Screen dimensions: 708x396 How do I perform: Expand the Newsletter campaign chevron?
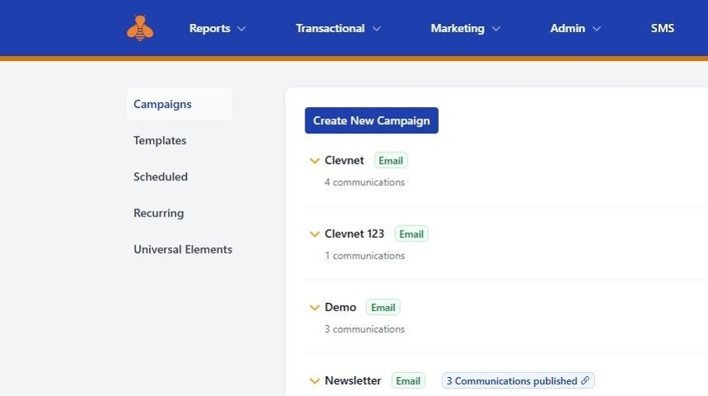click(x=314, y=381)
